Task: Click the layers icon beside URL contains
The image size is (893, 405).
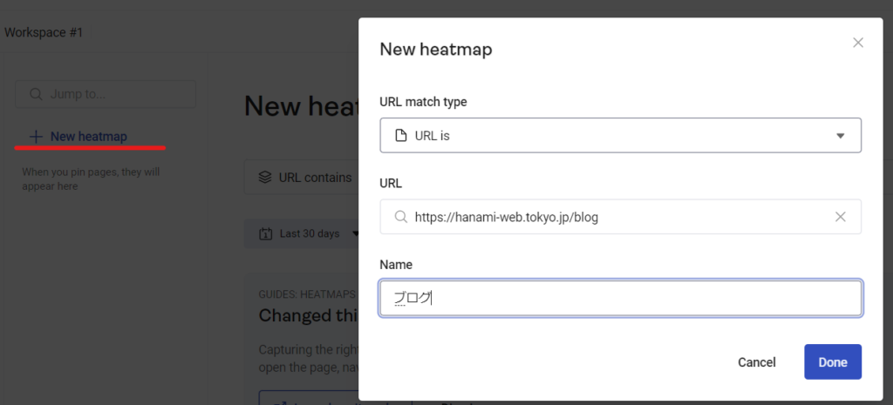Action: pyautogui.click(x=265, y=178)
